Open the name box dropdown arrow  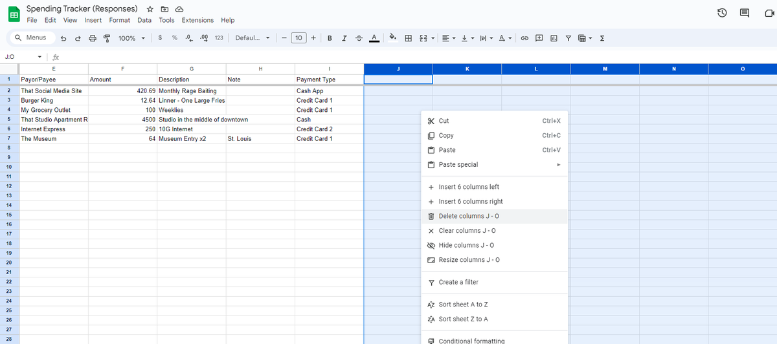(x=40, y=57)
